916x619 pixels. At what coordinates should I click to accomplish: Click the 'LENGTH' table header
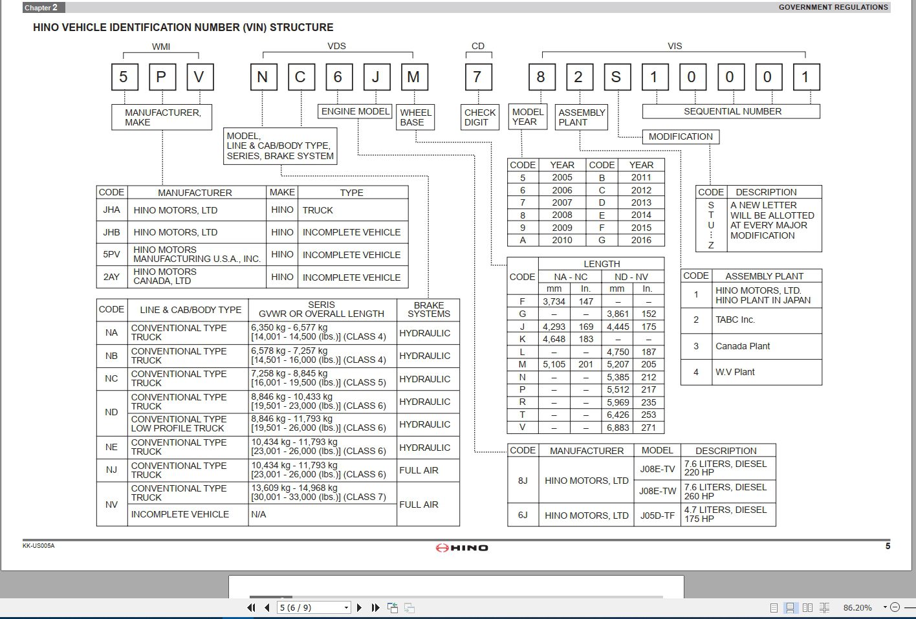(x=602, y=264)
